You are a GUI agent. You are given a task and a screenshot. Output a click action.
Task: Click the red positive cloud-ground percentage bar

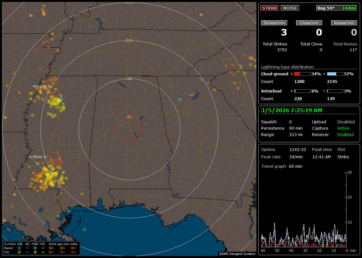(302, 74)
